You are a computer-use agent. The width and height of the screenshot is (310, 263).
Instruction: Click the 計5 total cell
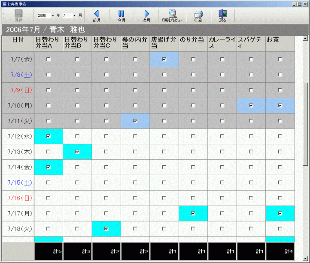[x=49, y=251]
